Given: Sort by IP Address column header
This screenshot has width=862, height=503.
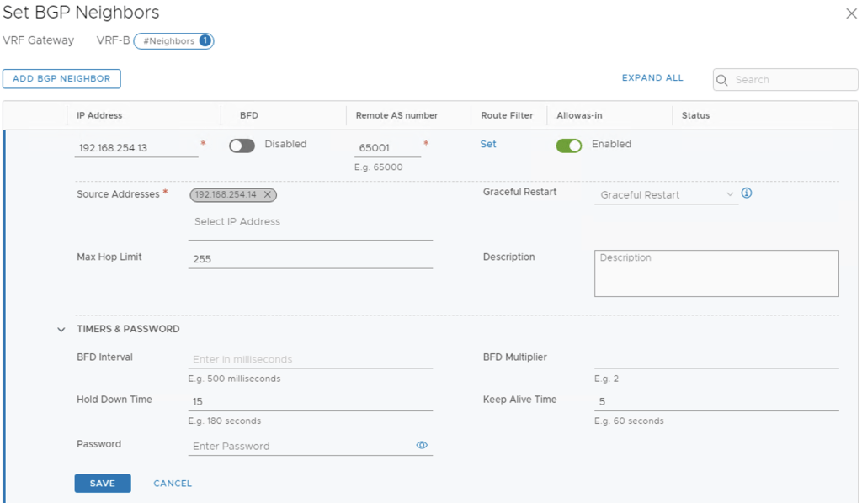Looking at the screenshot, I should pyautogui.click(x=99, y=115).
